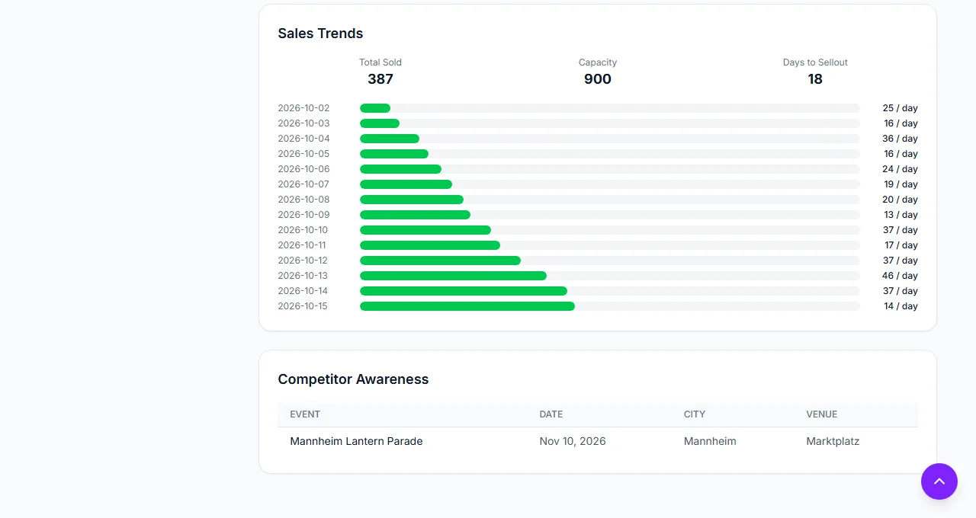Viewport: 976px width, 518px height.
Task: Select the date 2026-10-05
Action: tap(303, 154)
